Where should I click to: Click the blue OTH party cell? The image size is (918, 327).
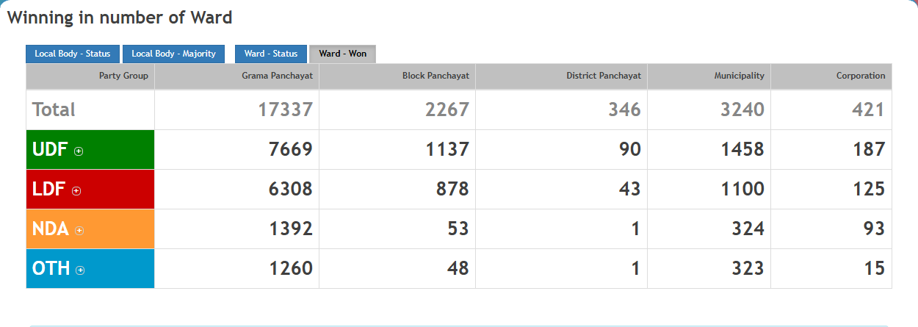[110, 269]
